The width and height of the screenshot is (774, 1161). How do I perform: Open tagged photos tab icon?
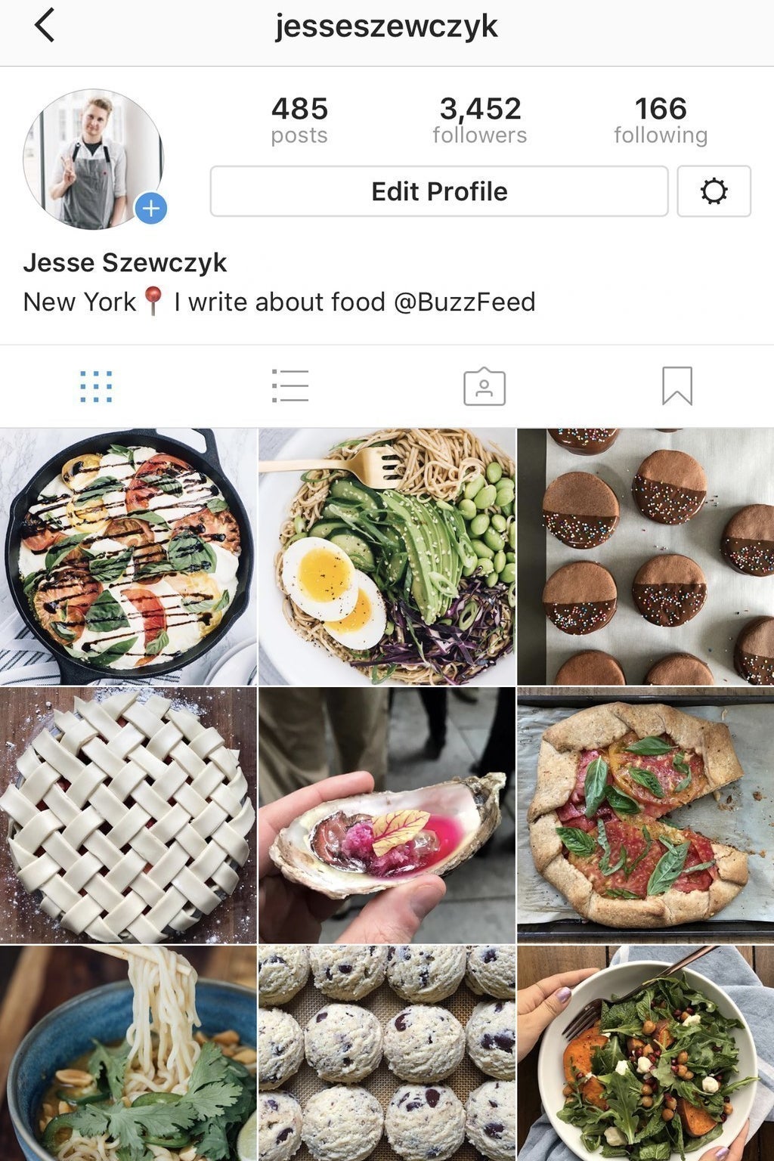[485, 386]
